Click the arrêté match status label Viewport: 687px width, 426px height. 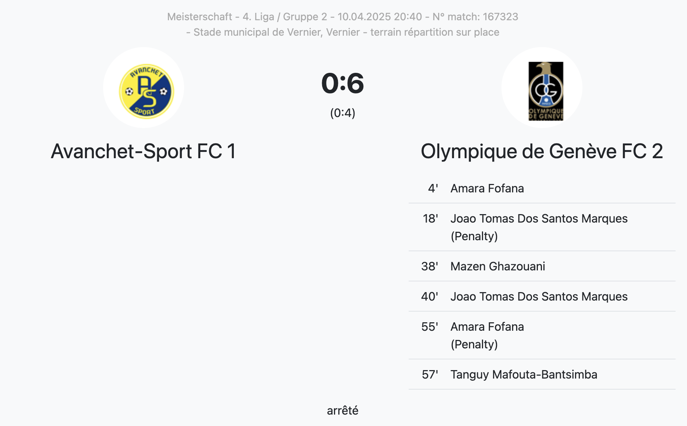tap(342, 411)
